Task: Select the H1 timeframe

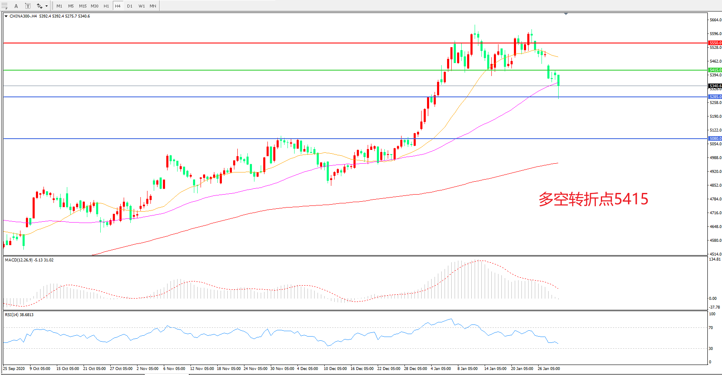Action: pos(107,6)
